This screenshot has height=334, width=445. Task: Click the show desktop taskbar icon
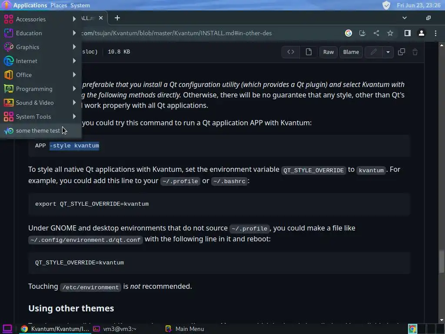point(7,329)
